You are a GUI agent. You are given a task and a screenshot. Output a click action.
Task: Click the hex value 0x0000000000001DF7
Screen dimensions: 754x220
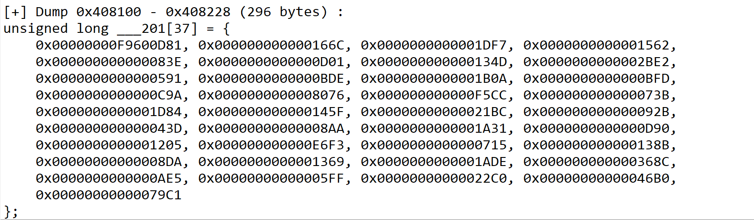(x=433, y=45)
